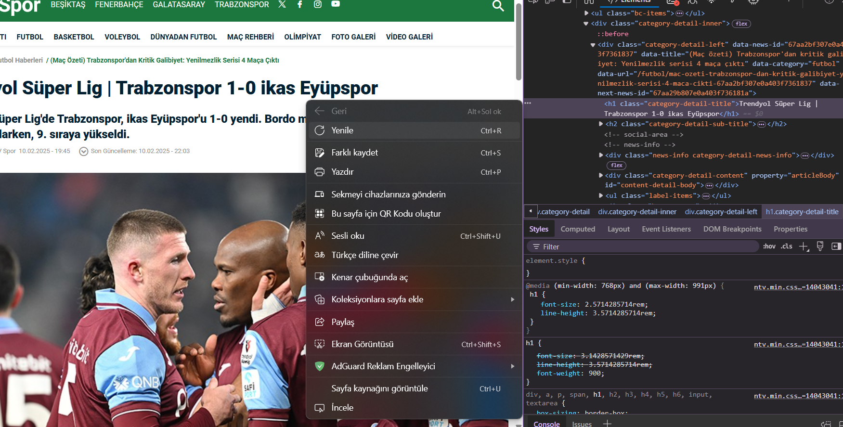Toggle the computed styles sidebar icon
The width and height of the screenshot is (843, 427).
tap(836, 246)
